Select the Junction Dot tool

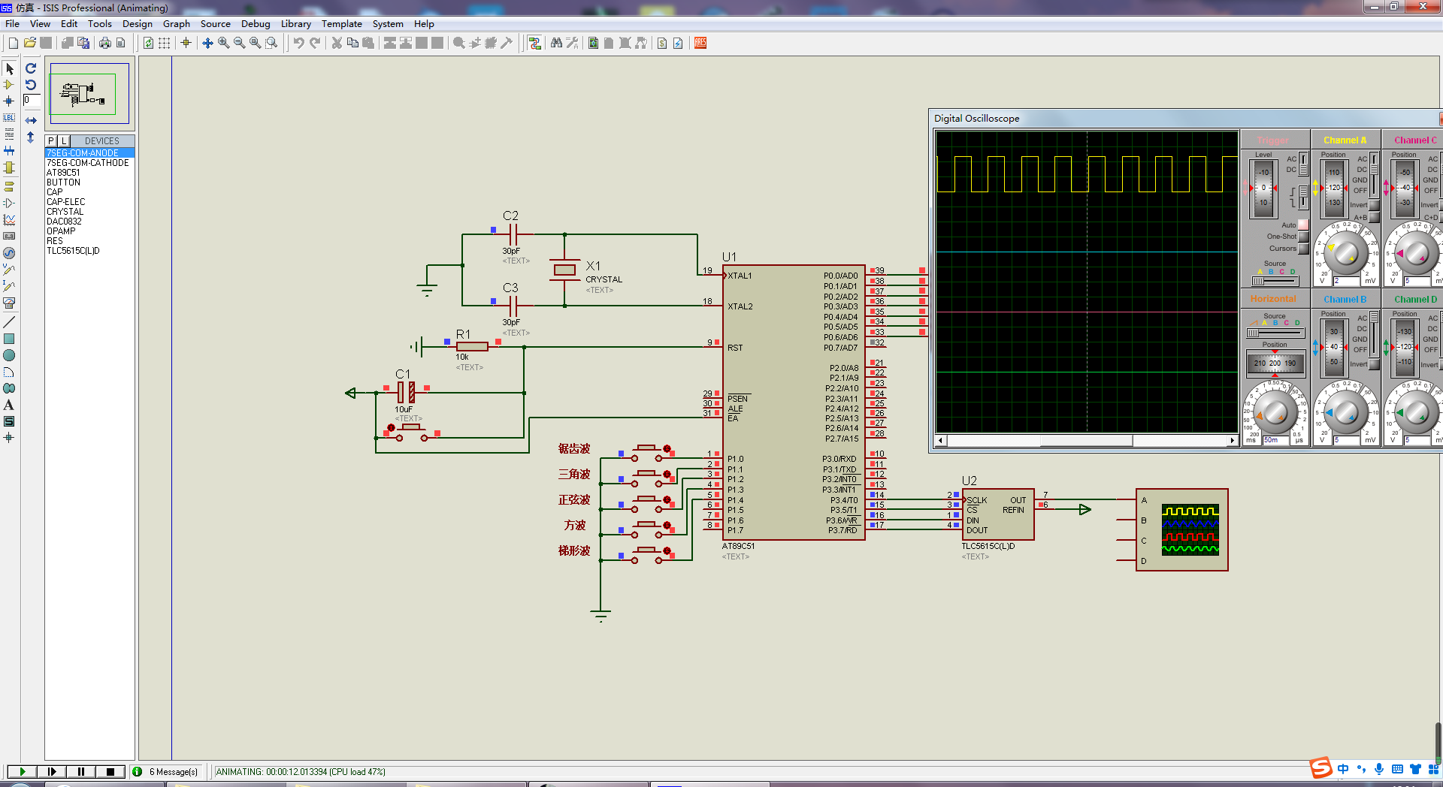pyautogui.click(x=9, y=101)
